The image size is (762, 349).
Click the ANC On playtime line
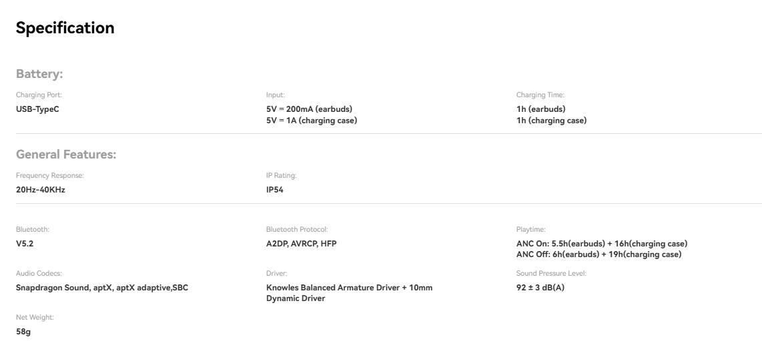click(601, 243)
